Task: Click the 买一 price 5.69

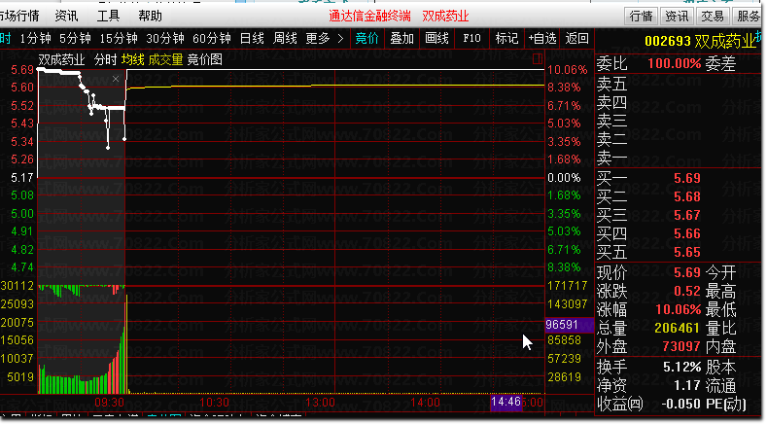Action: point(686,178)
